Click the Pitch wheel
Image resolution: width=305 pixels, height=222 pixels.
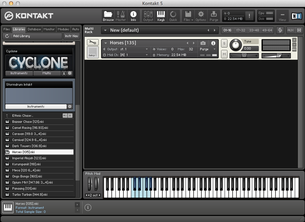point(89,184)
